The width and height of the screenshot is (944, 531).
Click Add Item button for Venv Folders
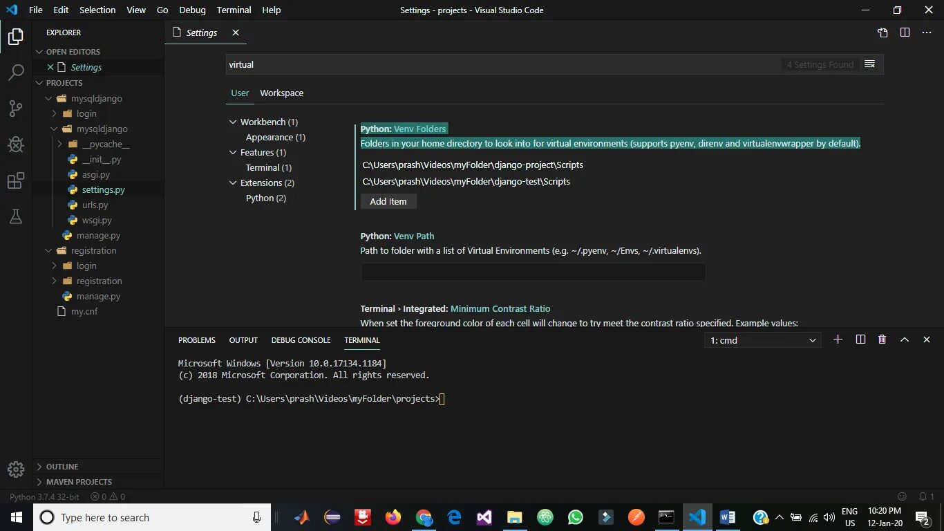point(388,201)
